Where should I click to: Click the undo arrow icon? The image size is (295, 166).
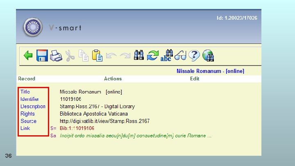pos(111,56)
